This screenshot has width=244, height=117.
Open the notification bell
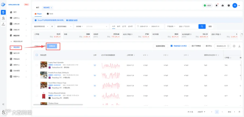click(216, 5)
